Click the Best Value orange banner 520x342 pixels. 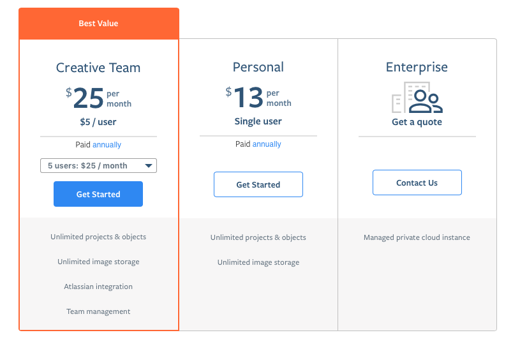point(98,24)
